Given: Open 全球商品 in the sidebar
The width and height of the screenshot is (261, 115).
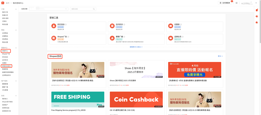Looking at the screenshot, I should [5, 33].
